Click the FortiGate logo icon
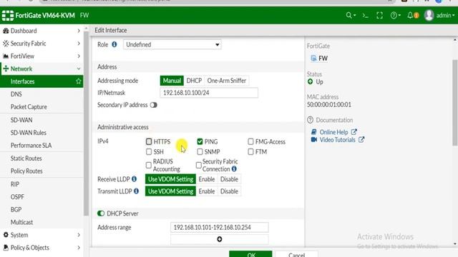The width and height of the screenshot is (458, 257). [x=8, y=16]
